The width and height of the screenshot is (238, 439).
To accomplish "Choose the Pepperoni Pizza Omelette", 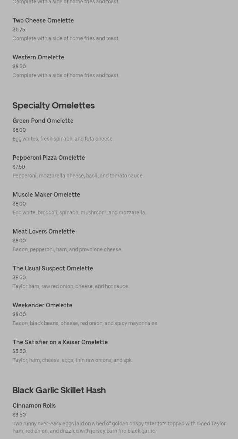I will pos(49,158).
